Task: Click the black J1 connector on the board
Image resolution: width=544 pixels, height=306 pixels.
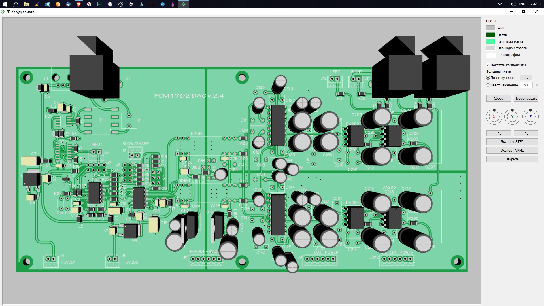Action: [x=94, y=67]
